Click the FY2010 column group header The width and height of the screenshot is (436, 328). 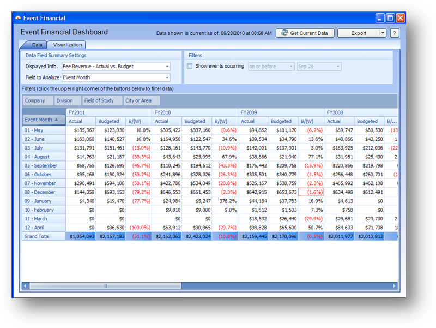(195, 112)
